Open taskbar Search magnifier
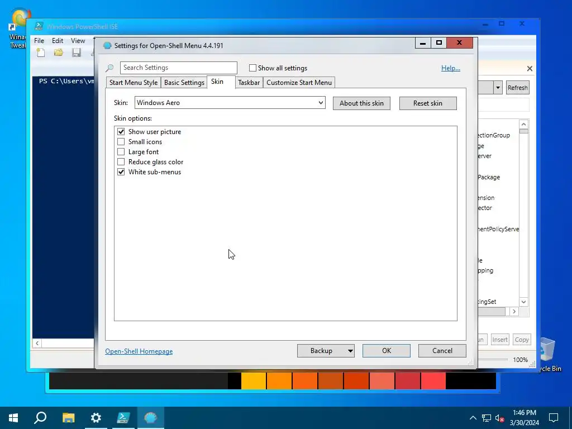 [x=40, y=418]
